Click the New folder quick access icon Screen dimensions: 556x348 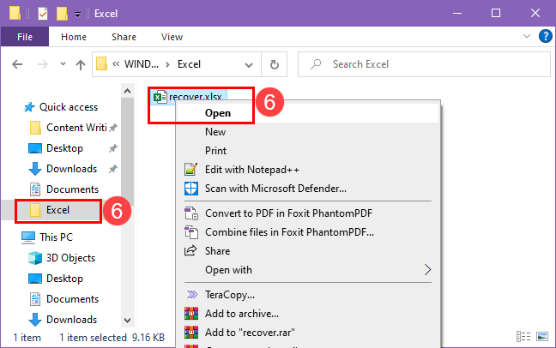pyautogui.click(x=62, y=14)
